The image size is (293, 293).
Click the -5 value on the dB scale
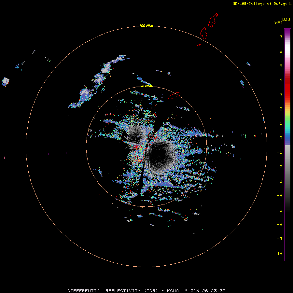click(280, 210)
